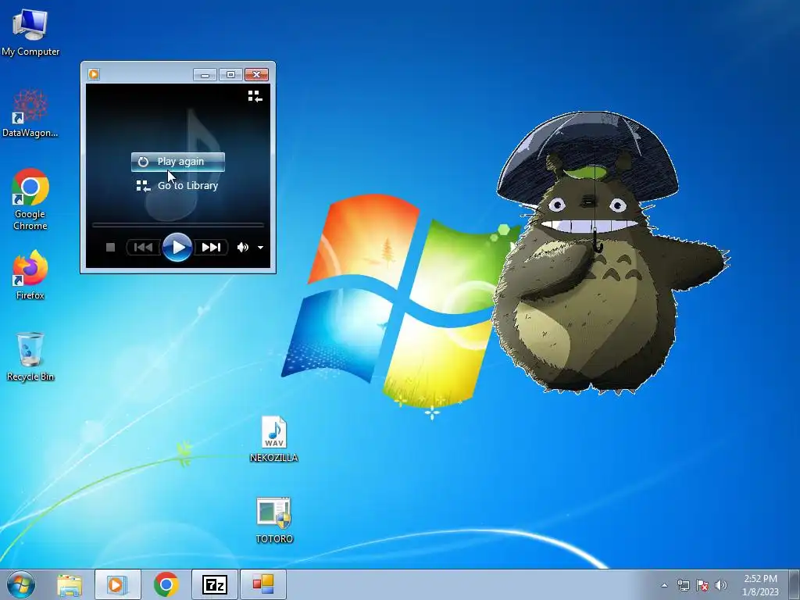Expand the volume dropdown arrow in player
Image resolution: width=800 pixels, height=600 pixels.
click(260, 248)
